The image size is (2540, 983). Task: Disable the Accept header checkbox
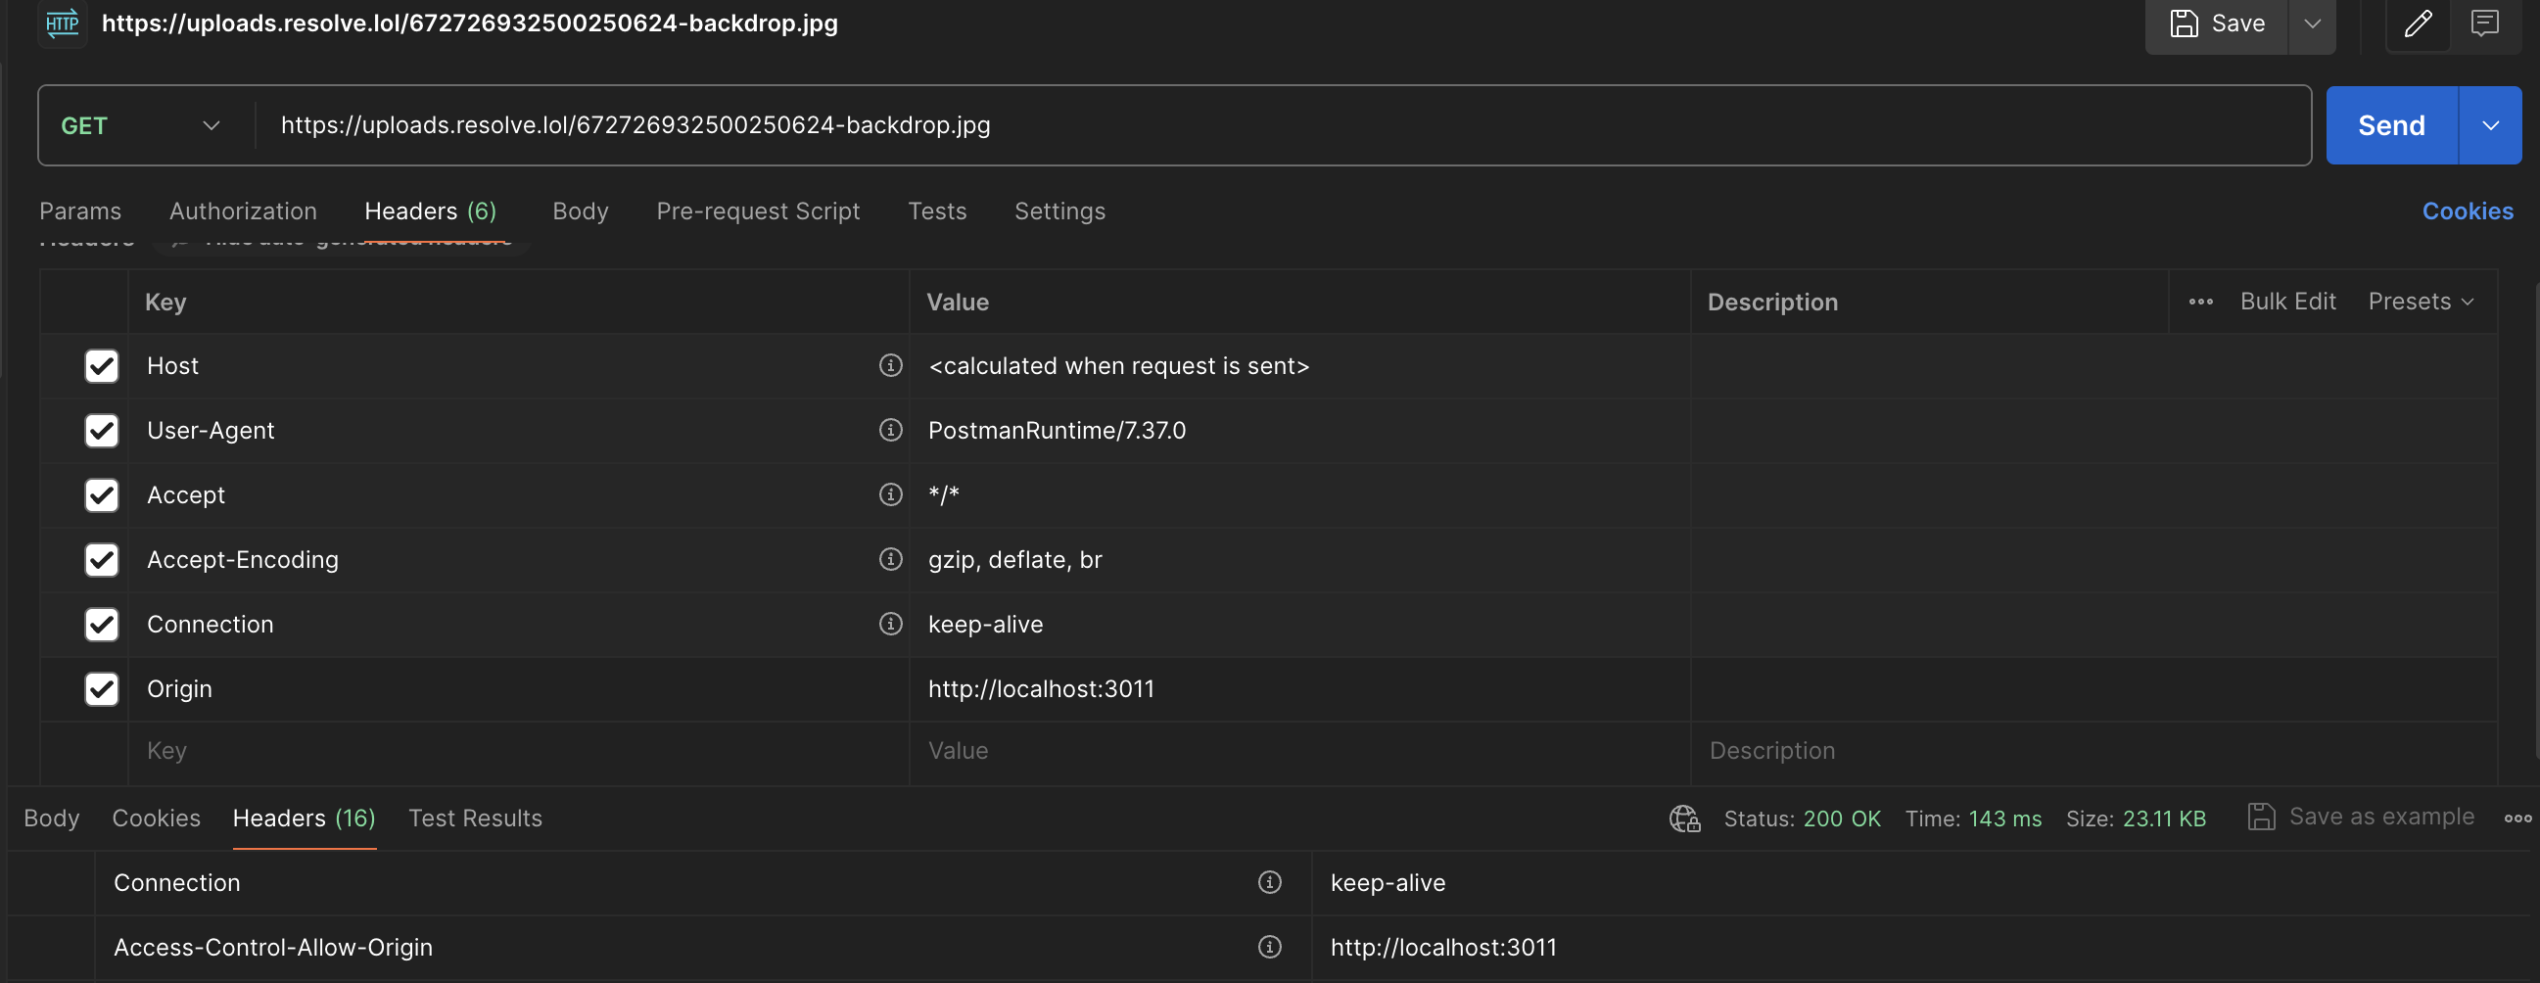pos(102,495)
